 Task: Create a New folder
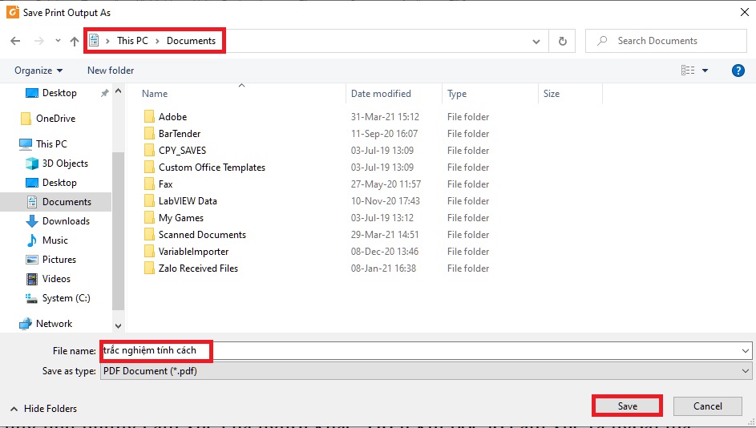point(111,71)
